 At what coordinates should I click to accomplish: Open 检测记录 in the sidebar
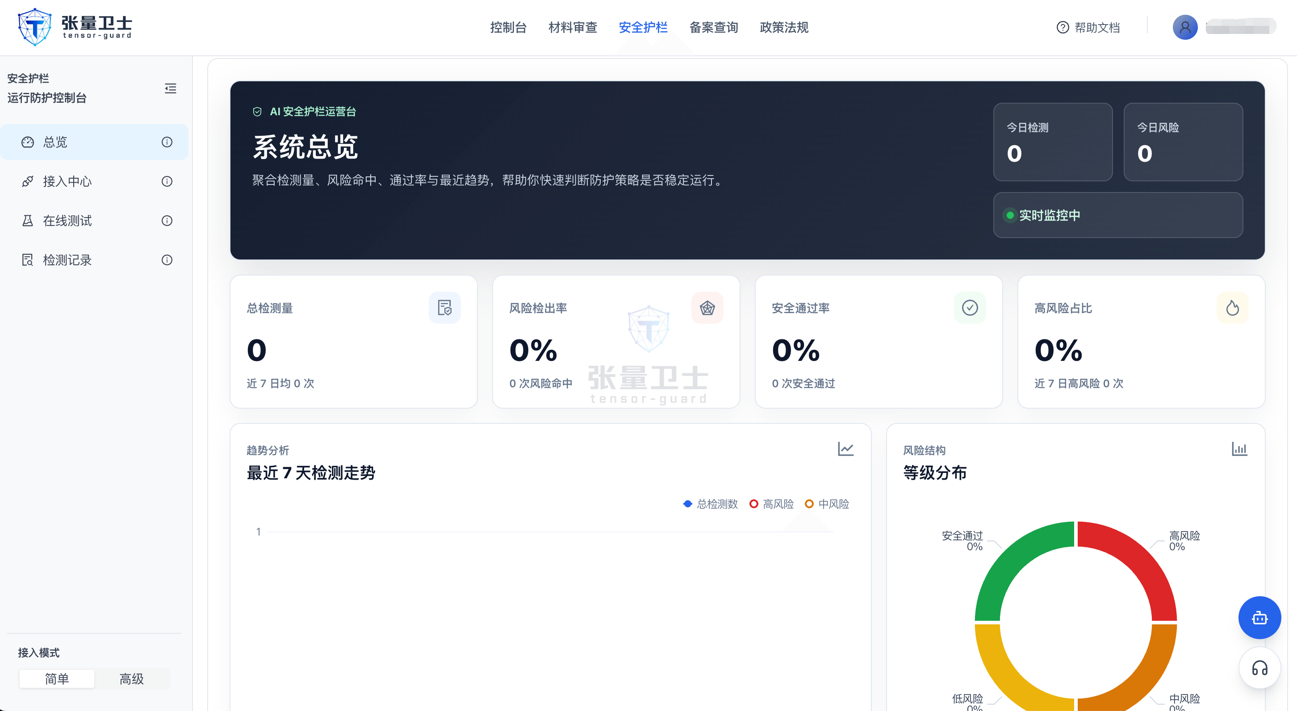(94, 260)
